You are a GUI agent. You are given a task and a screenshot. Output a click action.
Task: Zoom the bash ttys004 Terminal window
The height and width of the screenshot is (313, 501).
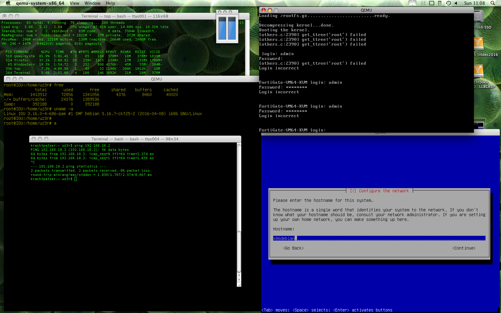(46, 139)
